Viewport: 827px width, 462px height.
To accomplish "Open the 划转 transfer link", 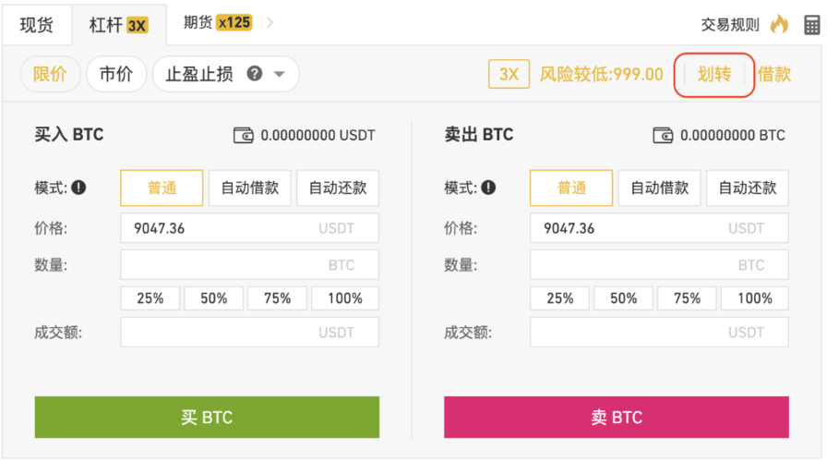I will [x=714, y=74].
